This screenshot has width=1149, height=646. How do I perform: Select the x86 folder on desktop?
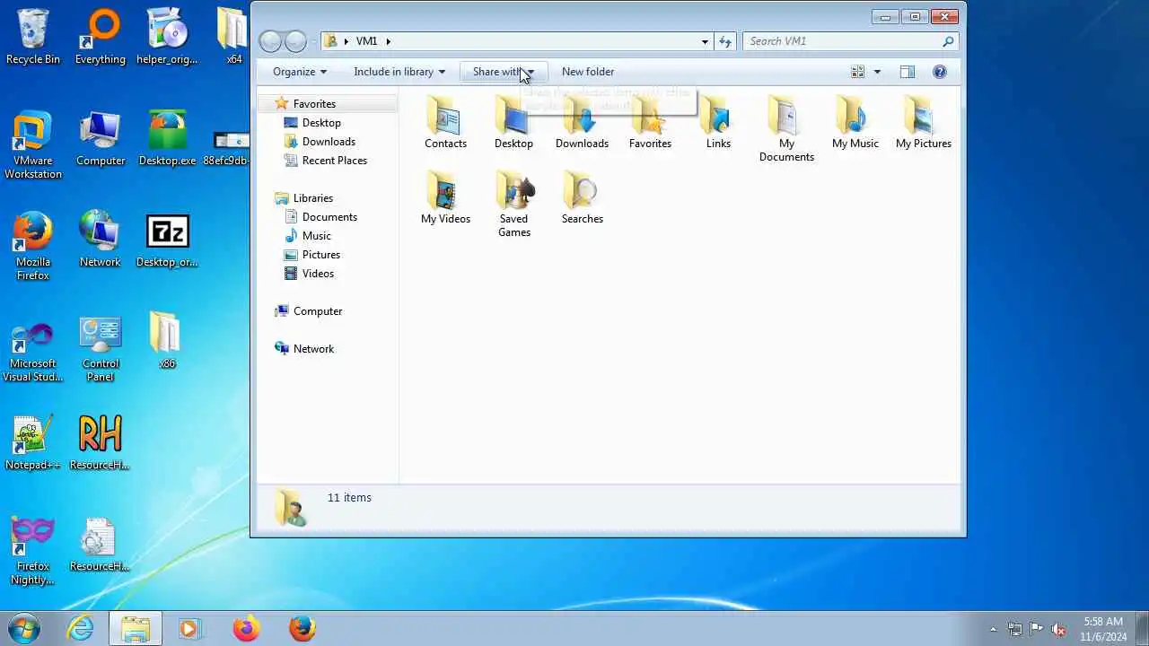pyautogui.click(x=167, y=342)
